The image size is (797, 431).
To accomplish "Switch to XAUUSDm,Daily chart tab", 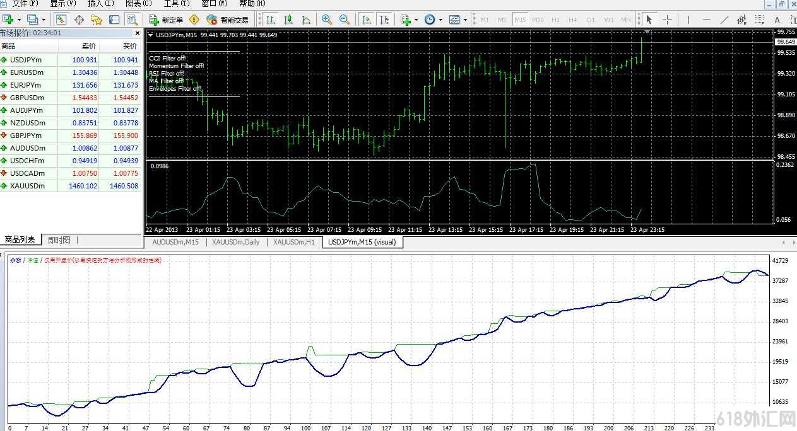I will [235, 242].
